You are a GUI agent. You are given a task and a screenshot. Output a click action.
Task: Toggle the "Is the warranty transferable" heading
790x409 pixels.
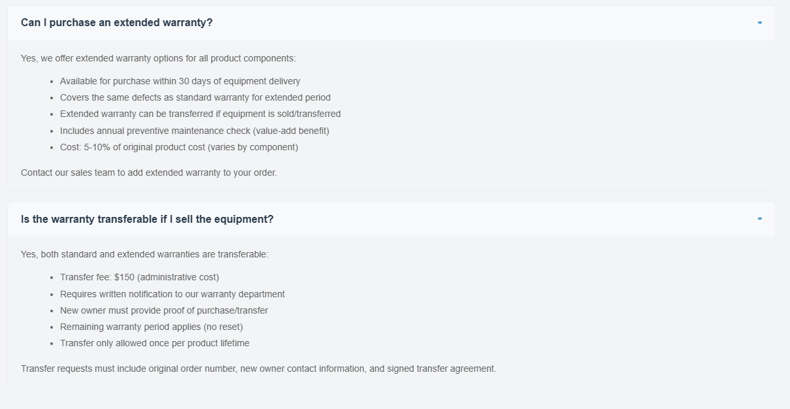[147, 220]
